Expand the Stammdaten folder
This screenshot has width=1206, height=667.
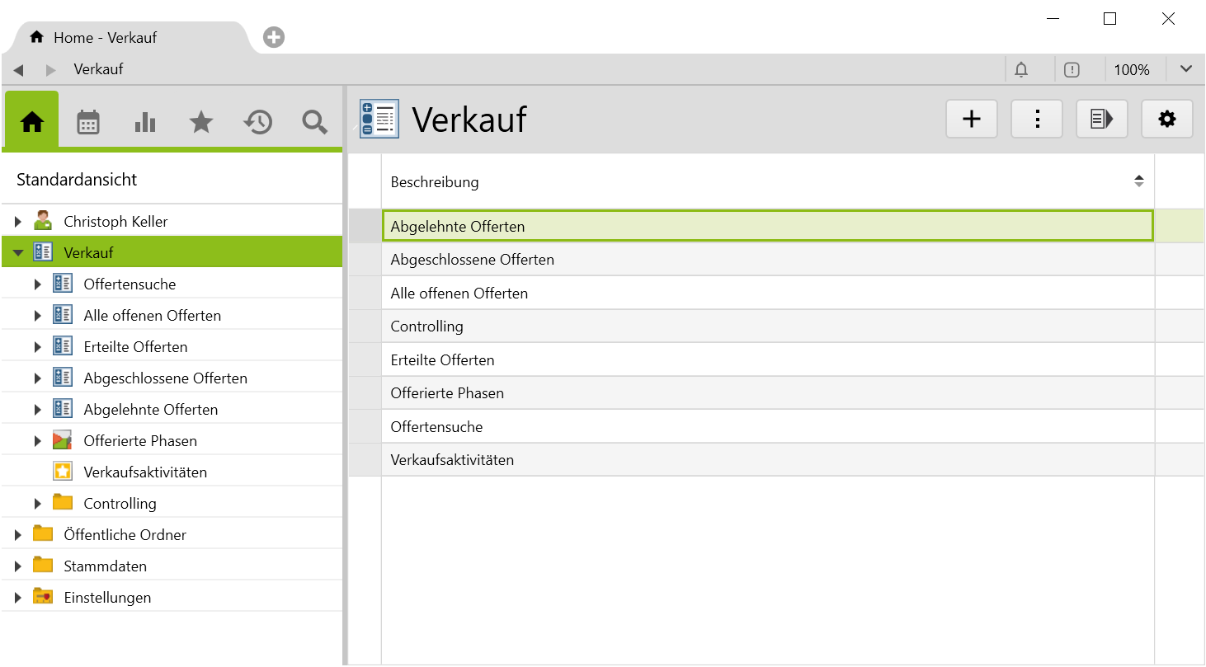pyautogui.click(x=18, y=566)
